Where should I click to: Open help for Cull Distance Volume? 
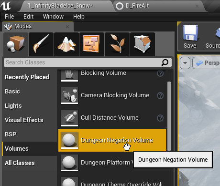[x=160, y=118]
